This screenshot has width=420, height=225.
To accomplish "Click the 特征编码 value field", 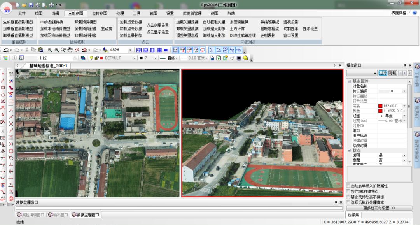I will (390, 91).
